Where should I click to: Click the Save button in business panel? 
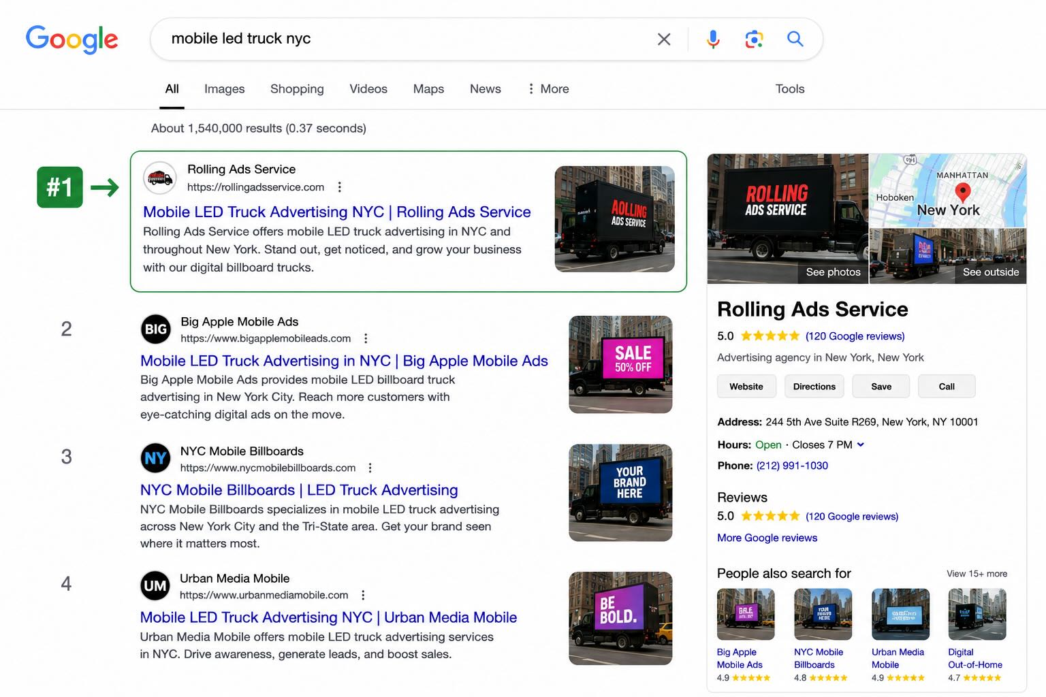coord(881,387)
